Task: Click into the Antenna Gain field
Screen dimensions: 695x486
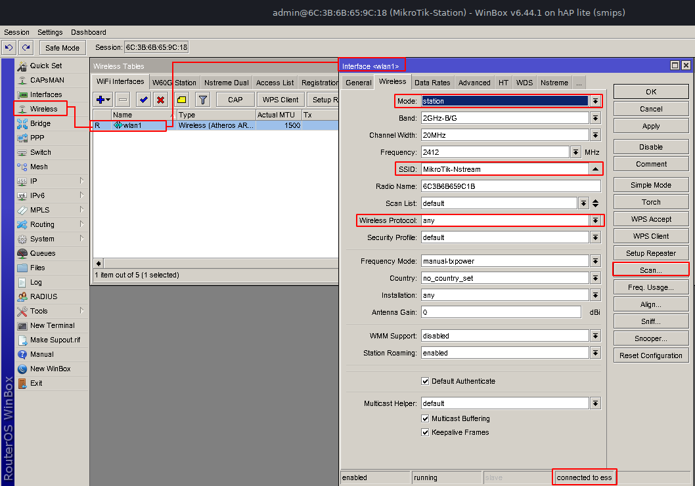Action: (501, 312)
